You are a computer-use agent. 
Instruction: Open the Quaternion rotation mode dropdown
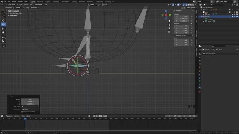184,35
